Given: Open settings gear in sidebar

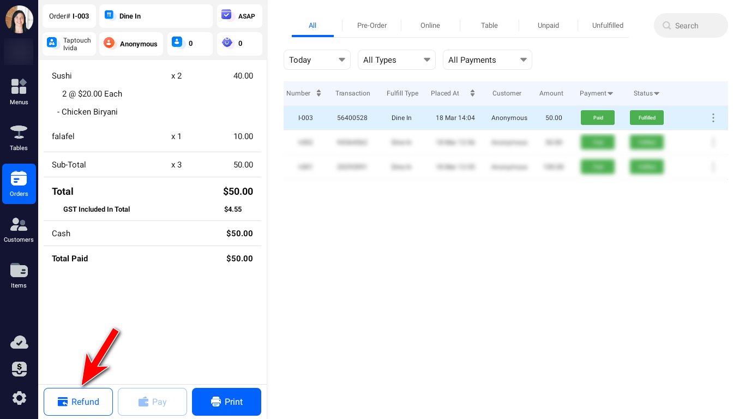Looking at the screenshot, I should [x=19, y=398].
